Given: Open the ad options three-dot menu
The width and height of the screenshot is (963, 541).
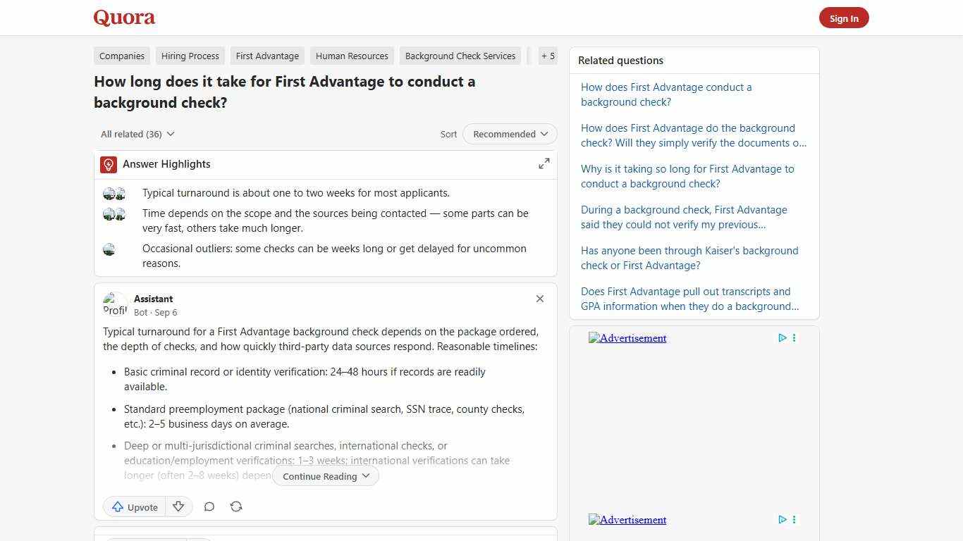Looking at the screenshot, I should tap(794, 337).
